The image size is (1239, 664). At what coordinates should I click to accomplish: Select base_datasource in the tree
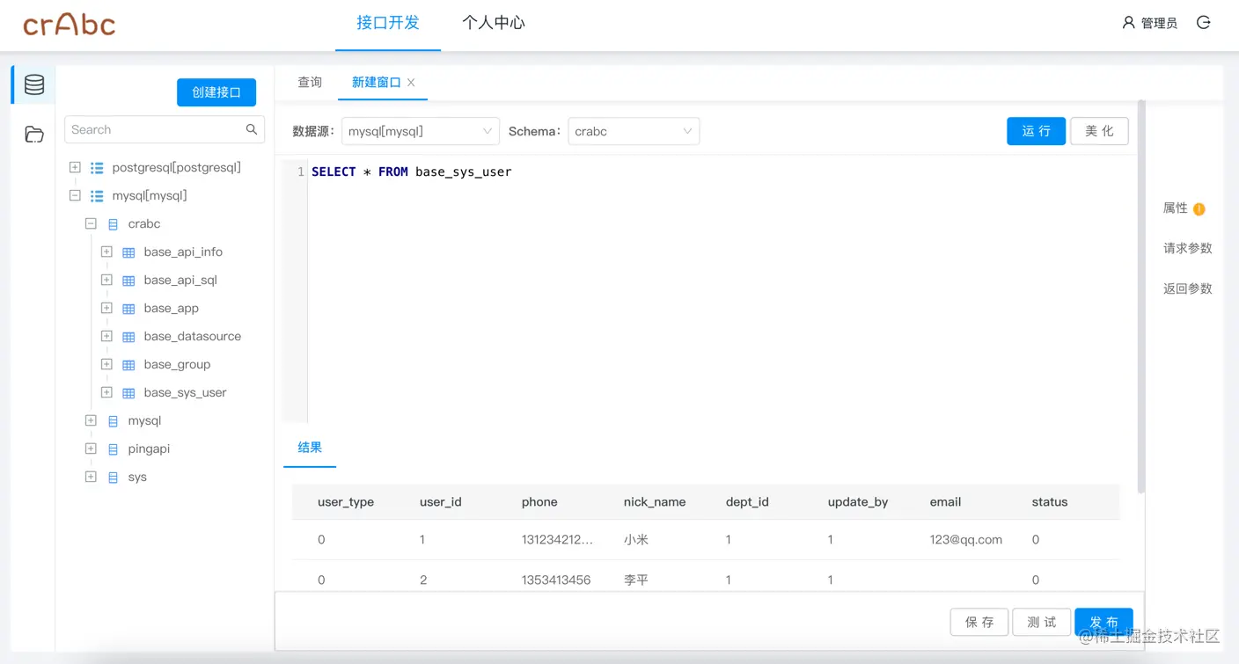pos(193,337)
